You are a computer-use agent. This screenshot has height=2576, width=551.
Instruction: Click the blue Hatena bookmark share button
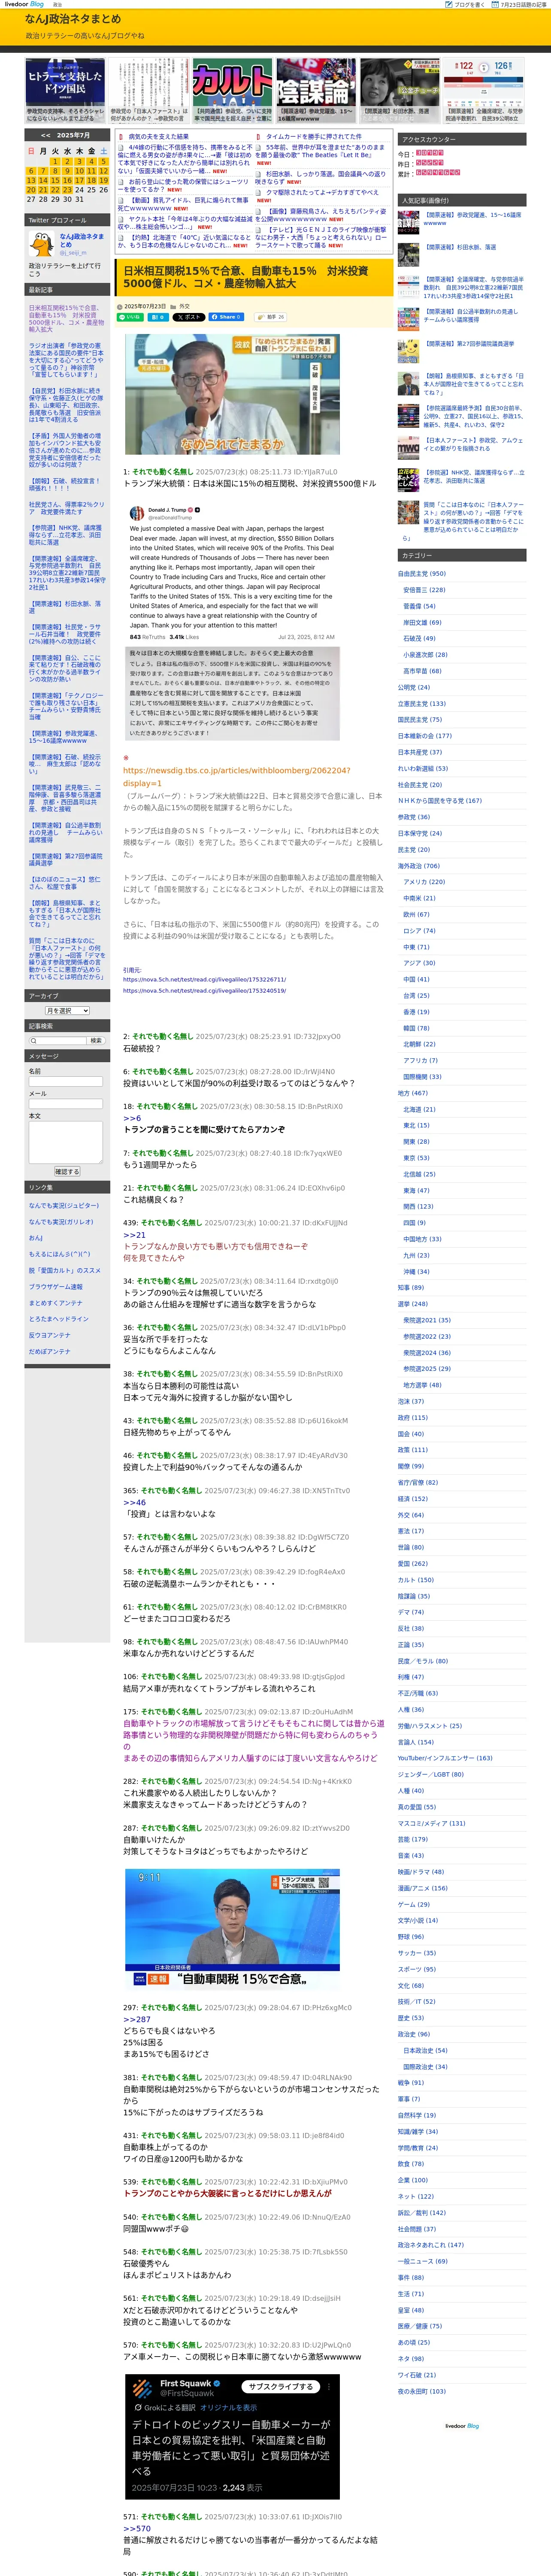(x=157, y=317)
